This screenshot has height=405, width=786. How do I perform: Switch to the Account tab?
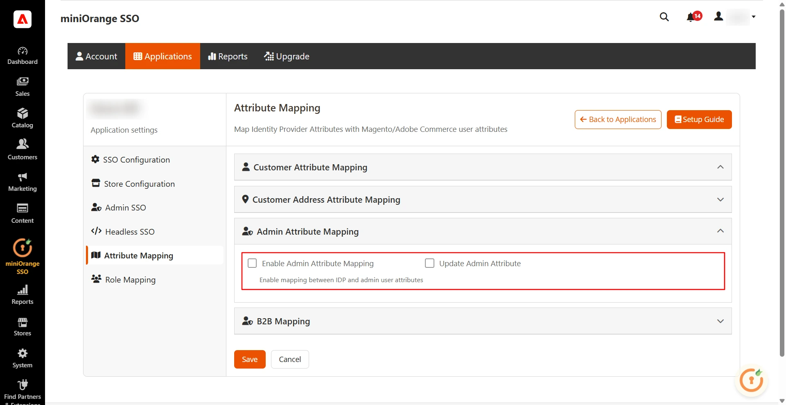(97, 56)
